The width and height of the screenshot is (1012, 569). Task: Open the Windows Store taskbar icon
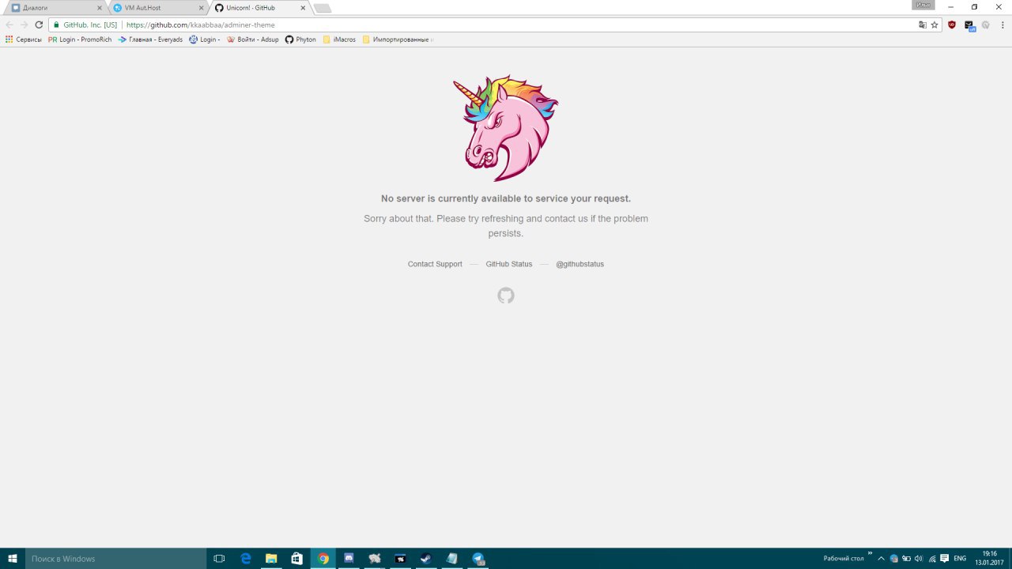coord(297,558)
